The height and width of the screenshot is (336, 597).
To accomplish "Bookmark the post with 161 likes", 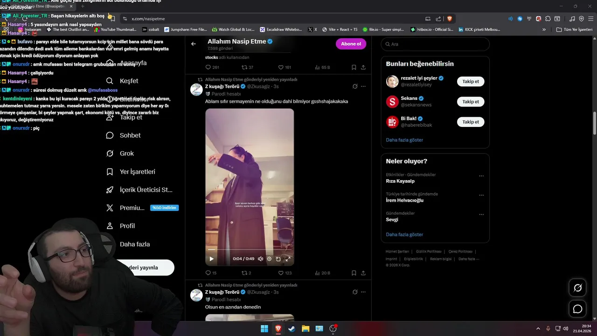I will tap(354, 67).
